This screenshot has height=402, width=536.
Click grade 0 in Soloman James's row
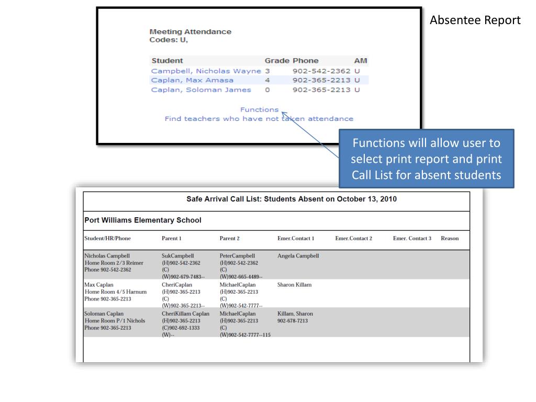pos(267,90)
